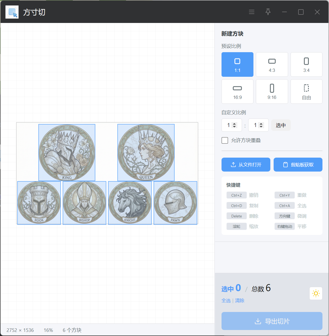This screenshot has height=336, width=329.
Task: Select the 16:9 widescreen ratio preset
Action: point(237,92)
